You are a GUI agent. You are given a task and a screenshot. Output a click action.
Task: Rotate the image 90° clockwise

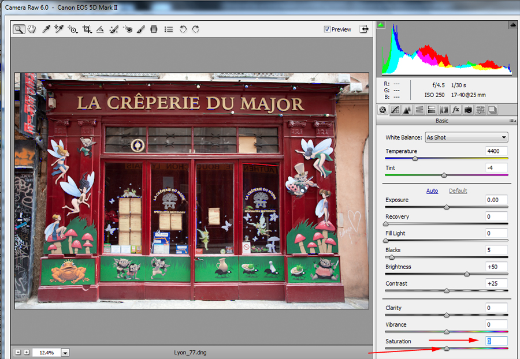click(x=196, y=29)
